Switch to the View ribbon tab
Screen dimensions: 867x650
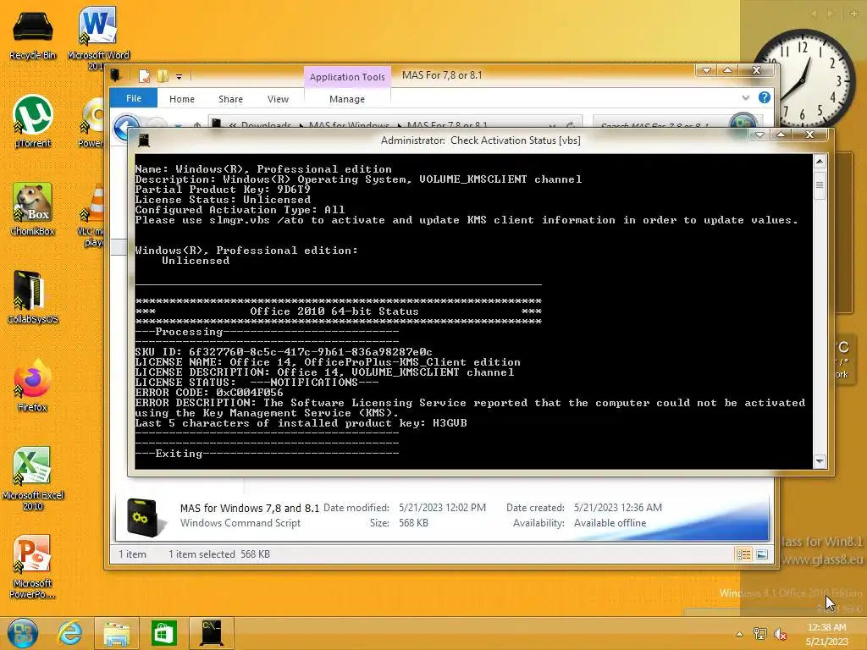pos(278,99)
